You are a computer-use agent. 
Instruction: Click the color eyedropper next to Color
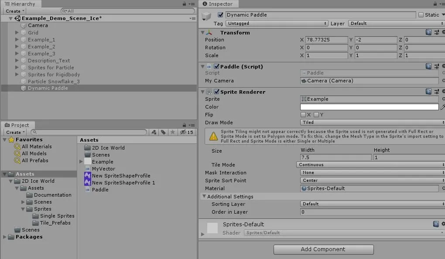coord(442,107)
